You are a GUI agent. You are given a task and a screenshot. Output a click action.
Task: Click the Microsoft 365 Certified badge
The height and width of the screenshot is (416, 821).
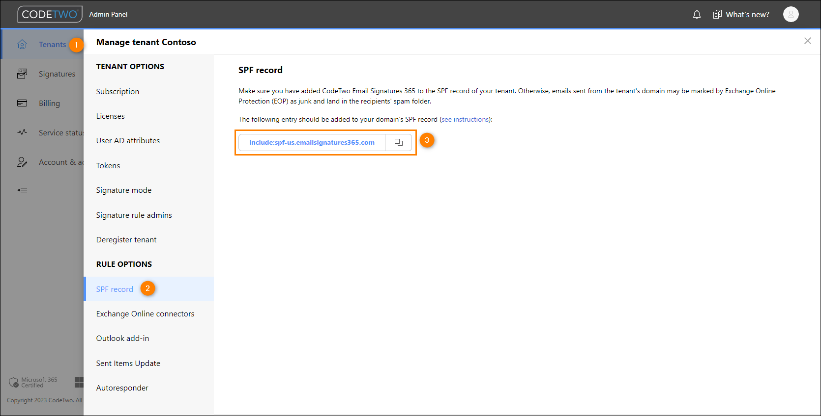(x=33, y=382)
